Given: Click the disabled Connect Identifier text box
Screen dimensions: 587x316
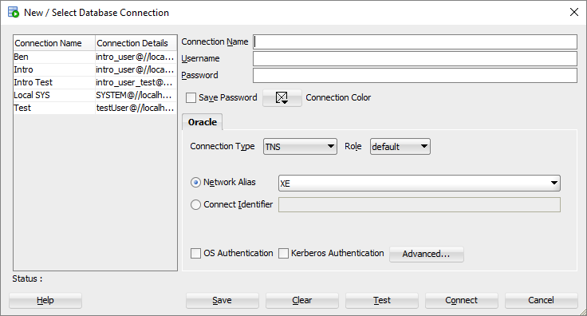Looking at the screenshot, I should 420,205.
